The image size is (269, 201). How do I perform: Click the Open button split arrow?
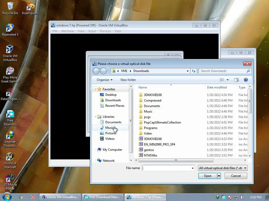click(x=219, y=176)
